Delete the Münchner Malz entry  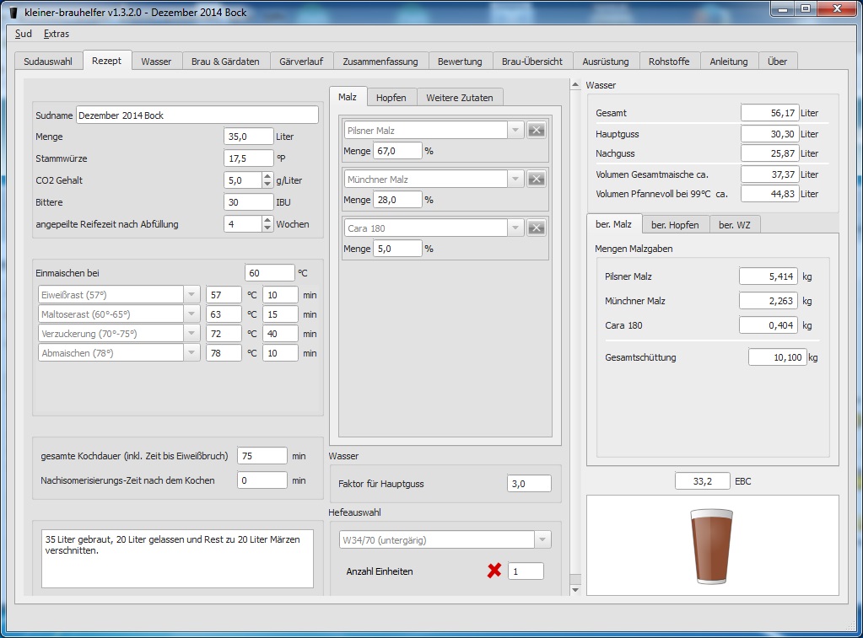pos(536,180)
